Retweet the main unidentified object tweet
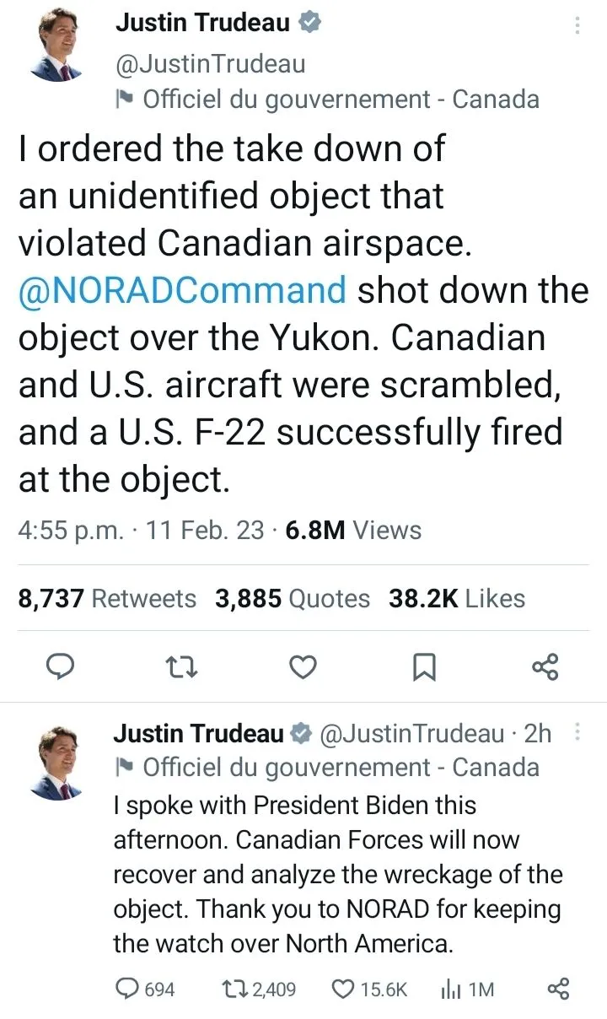This screenshot has width=607, height=1019. click(180, 667)
